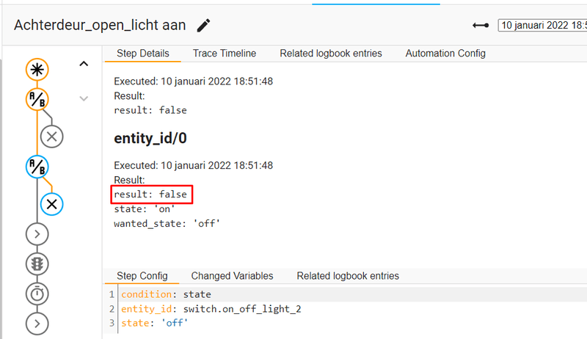Click config line state: 'off'

coord(154,324)
